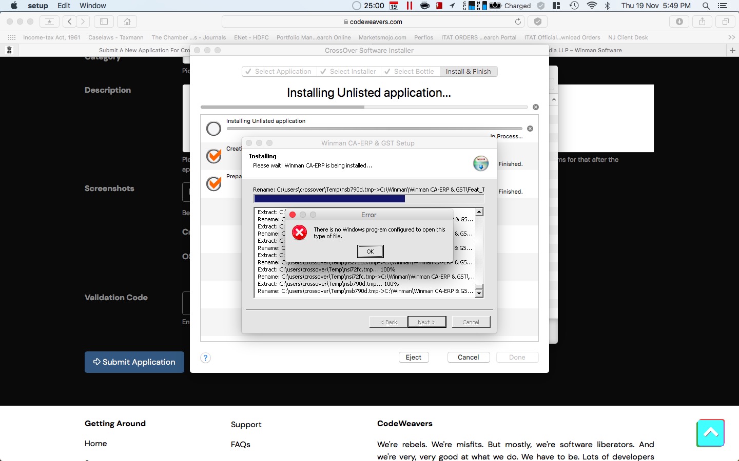This screenshot has height=461, width=739.
Task: Click the scroll-to-top arrow button on webpage
Action: click(x=711, y=433)
